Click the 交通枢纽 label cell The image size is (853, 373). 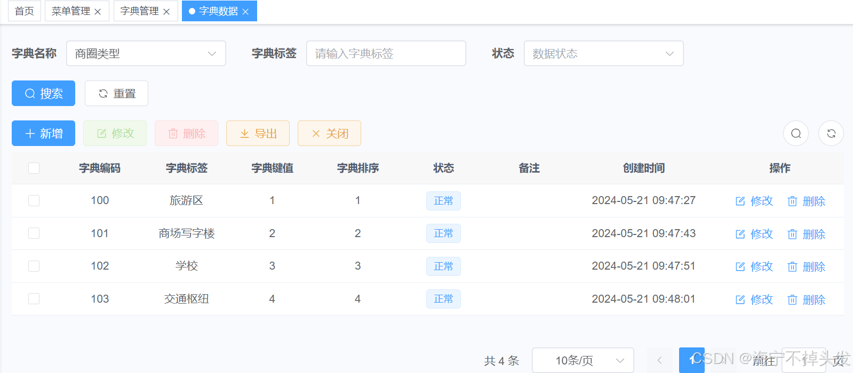[186, 299]
